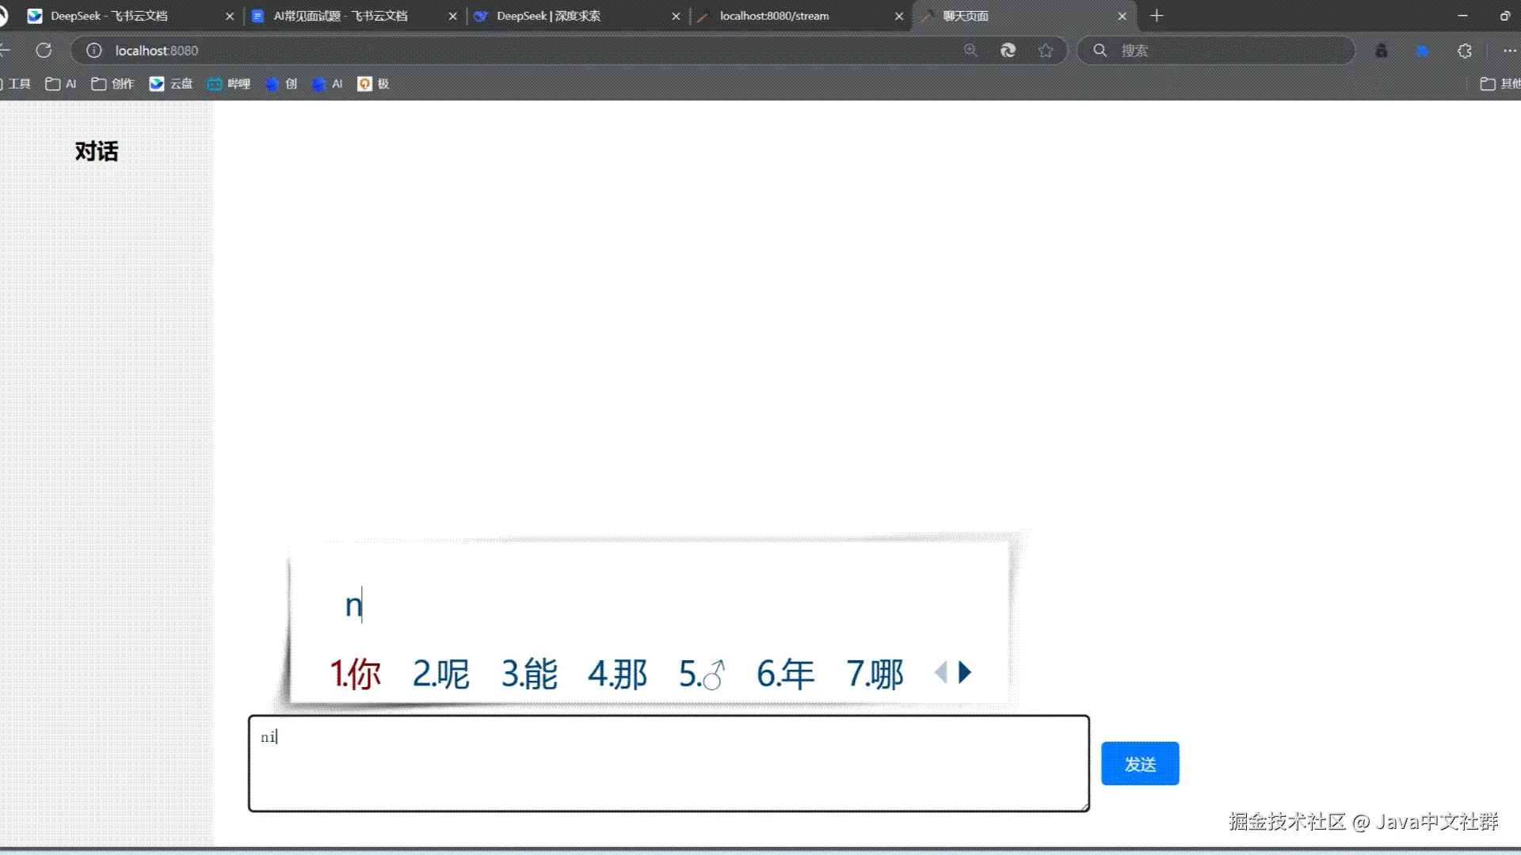Viewport: 1521px width, 855px height.
Task: Go to previous IME candidate page arrow
Action: pyautogui.click(x=940, y=673)
